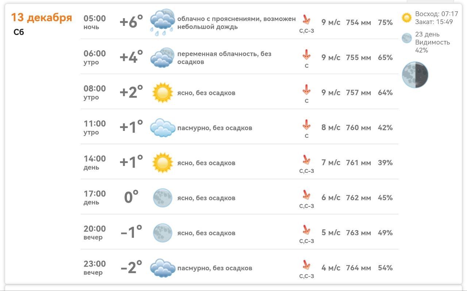This screenshot has height=291, width=467.
Task: Click the overcast cloud icon at 11:00
Action: coord(163,128)
